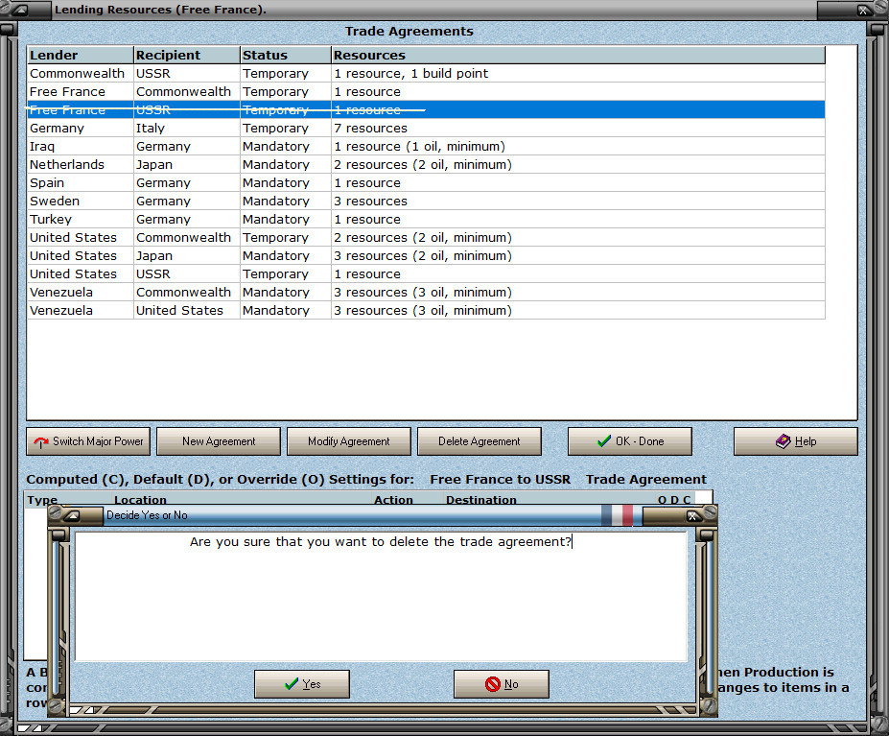Select United States to USSR row
The image size is (889, 736).
426,273
